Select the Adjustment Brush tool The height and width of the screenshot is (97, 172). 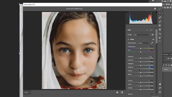click(x=160, y=22)
